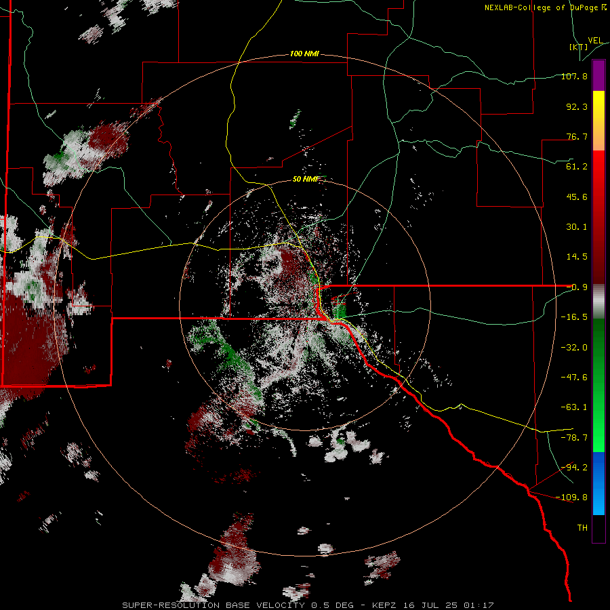The image size is (610, 610).
Task: Select the 45.6 scale value
Action: tap(577, 197)
